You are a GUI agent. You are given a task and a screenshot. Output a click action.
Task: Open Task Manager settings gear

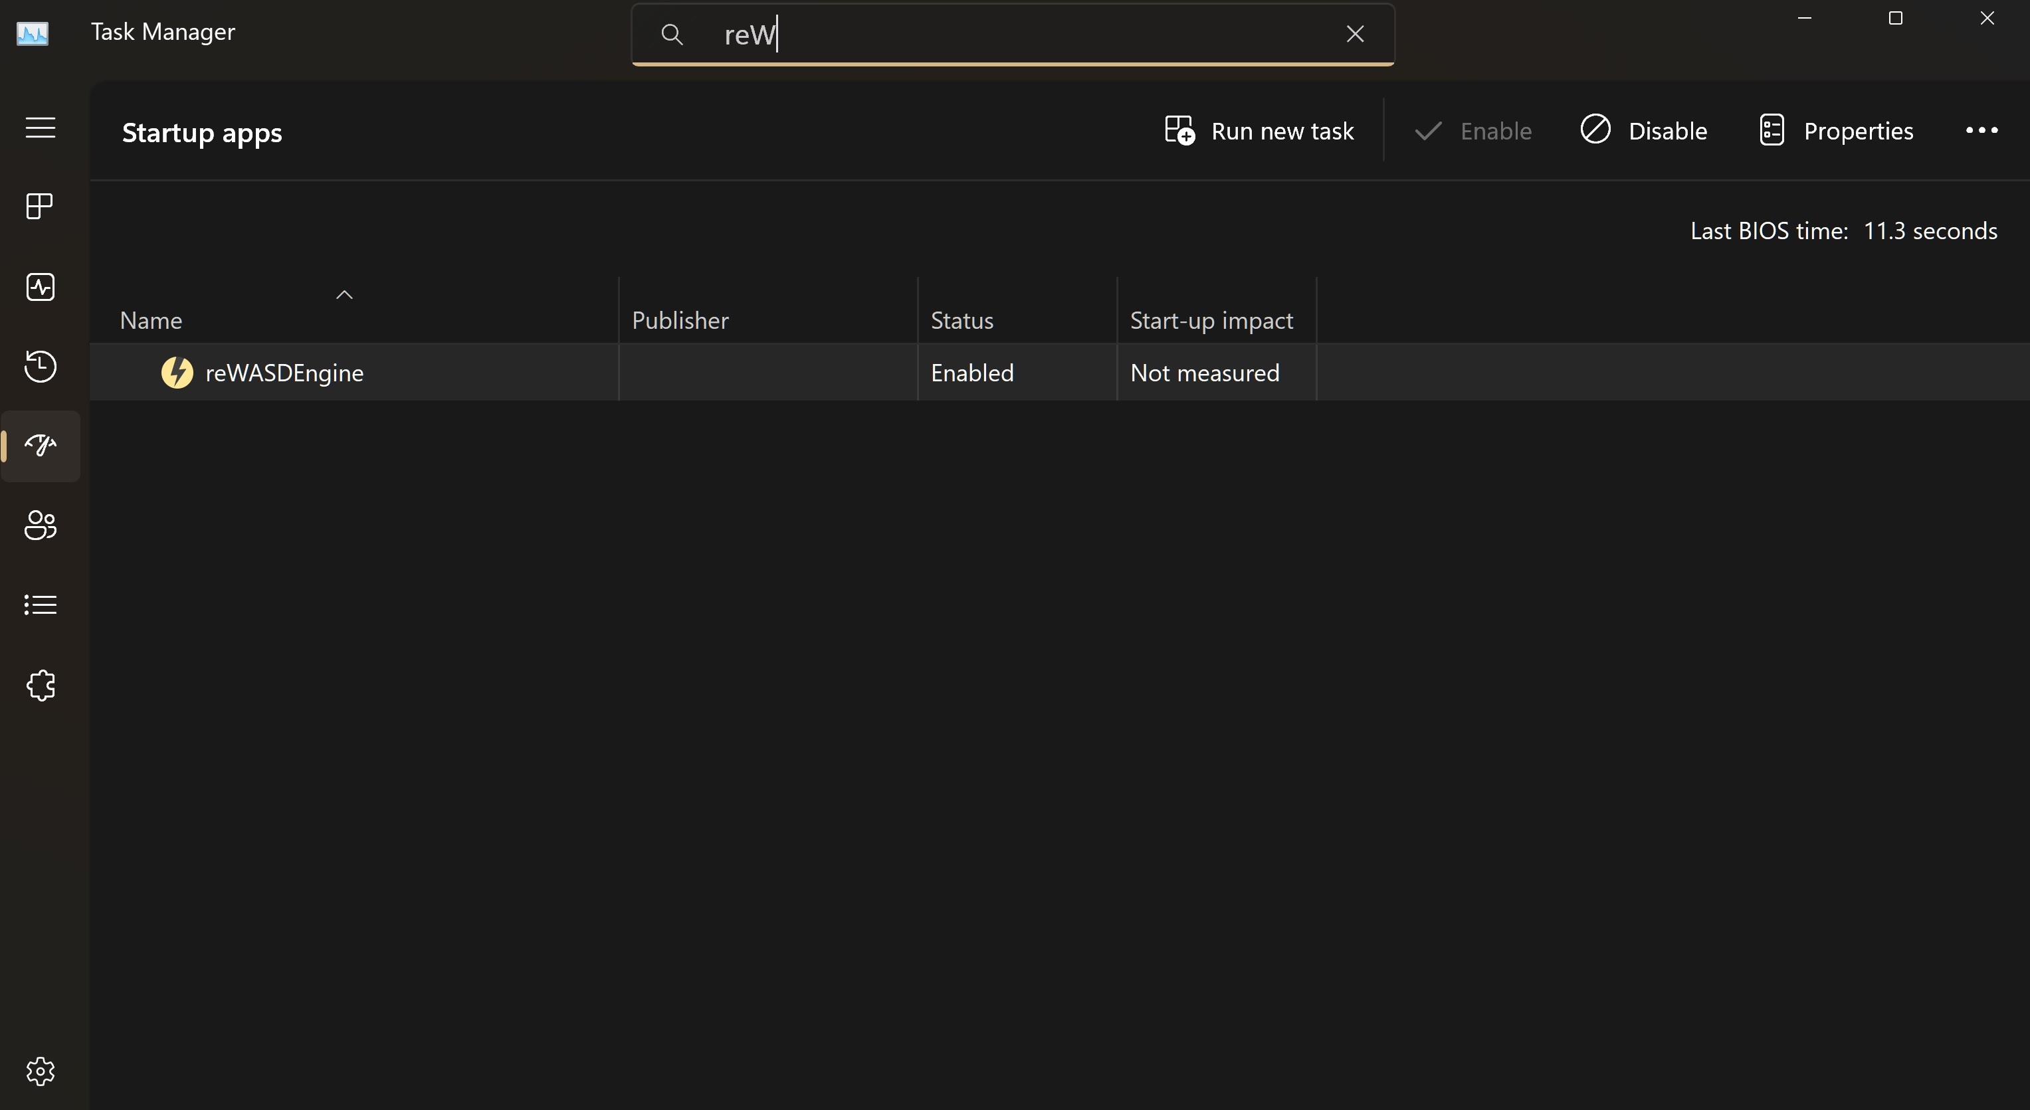tap(40, 1071)
